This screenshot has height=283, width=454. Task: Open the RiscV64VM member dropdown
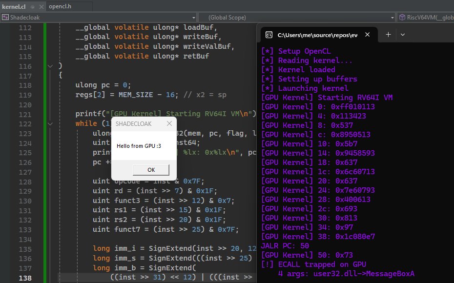pyautogui.click(x=426, y=18)
